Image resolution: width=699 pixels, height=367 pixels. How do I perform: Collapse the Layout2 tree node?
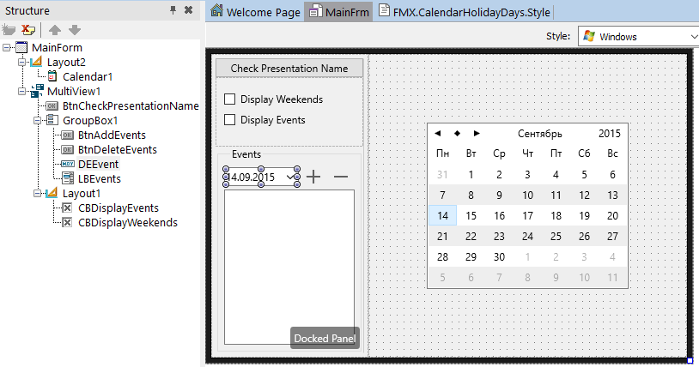(21, 62)
